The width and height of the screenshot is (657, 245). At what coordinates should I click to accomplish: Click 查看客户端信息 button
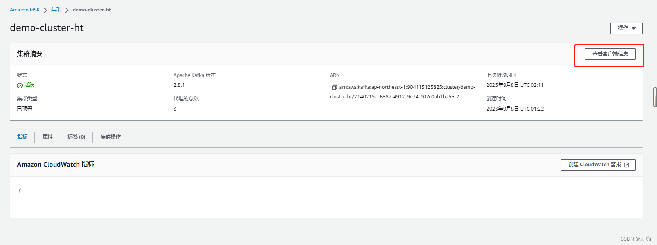(610, 54)
